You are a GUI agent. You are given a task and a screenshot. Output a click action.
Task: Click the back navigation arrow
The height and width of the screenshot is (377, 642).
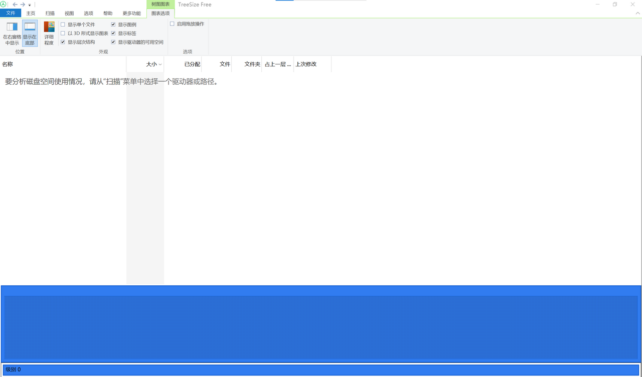tap(15, 4)
